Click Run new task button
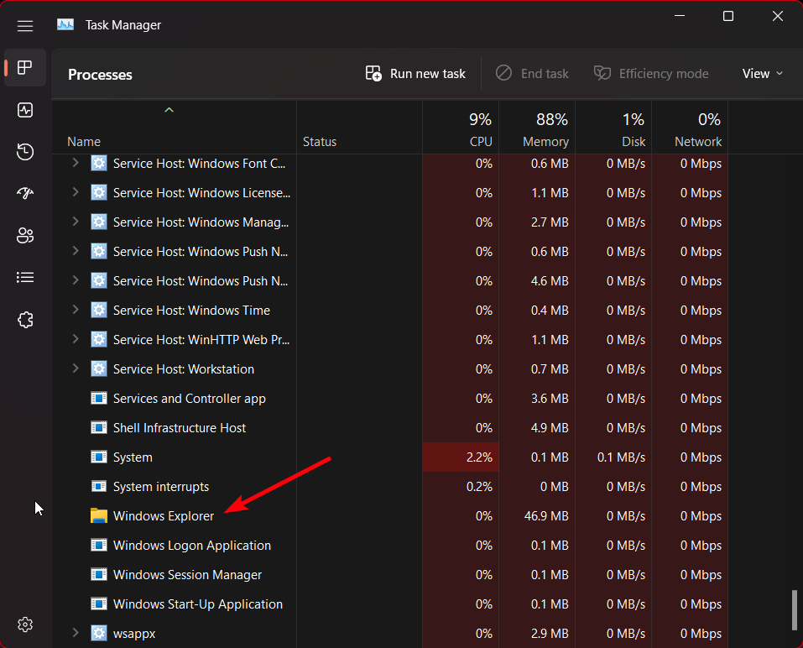The image size is (803, 648). click(x=415, y=74)
